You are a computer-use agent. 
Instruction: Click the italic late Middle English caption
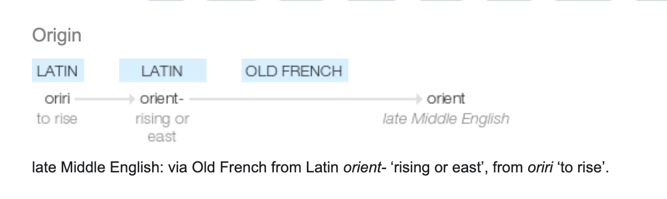446,119
